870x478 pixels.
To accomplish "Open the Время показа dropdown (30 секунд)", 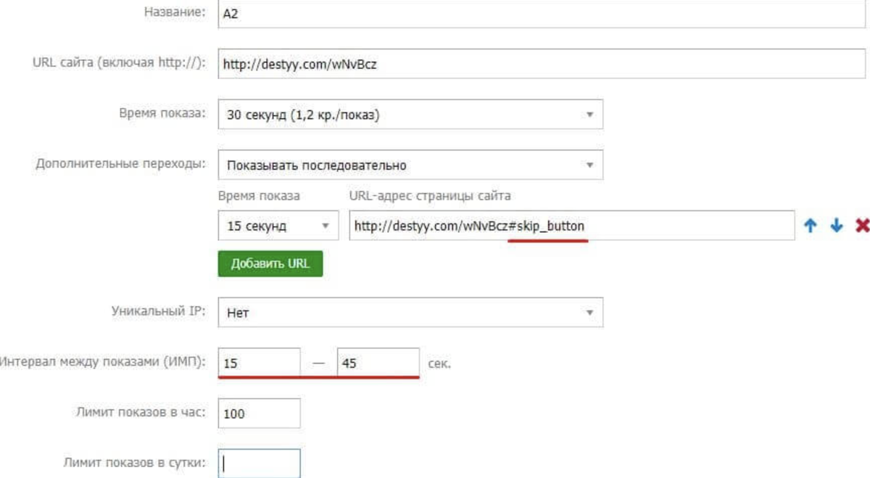I will point(410,115).
